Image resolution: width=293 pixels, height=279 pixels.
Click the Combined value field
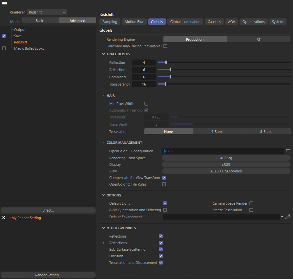point(144,77)
